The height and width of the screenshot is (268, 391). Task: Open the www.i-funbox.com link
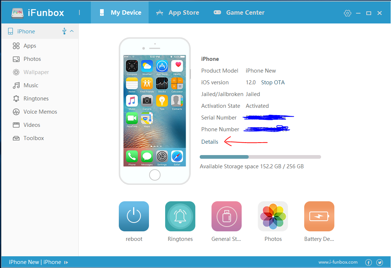pos(338,262)
